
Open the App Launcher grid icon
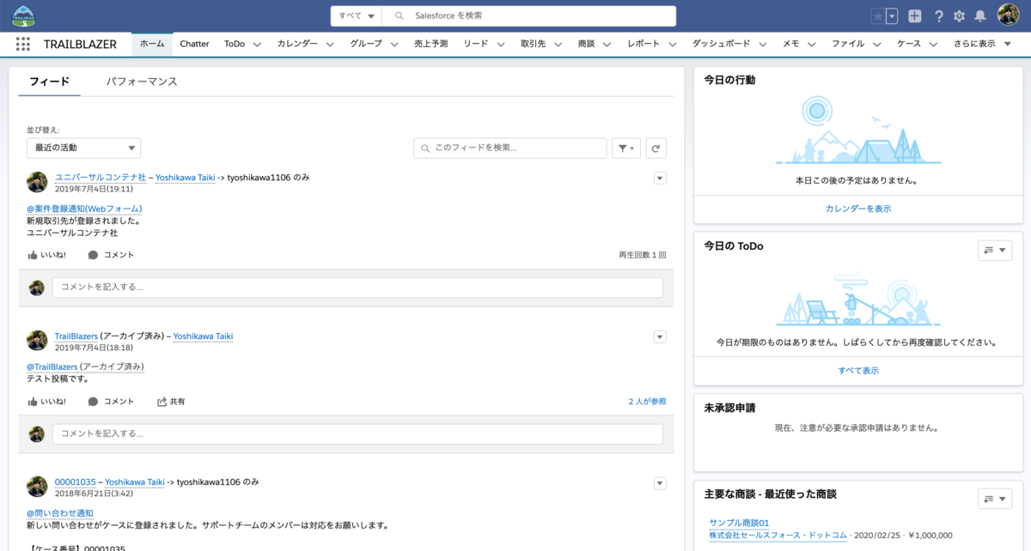click(x=23, y=44)
